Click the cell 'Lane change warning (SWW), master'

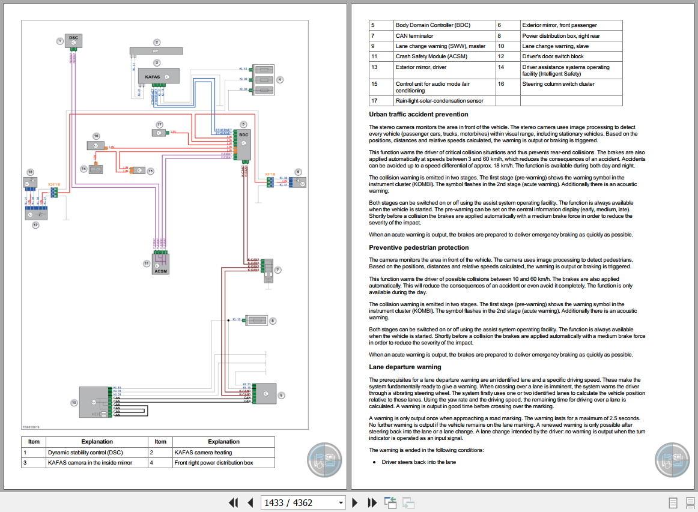pyautogui.click(x=445, y=46)
